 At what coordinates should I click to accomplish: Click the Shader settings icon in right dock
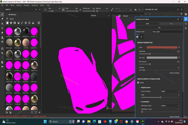[186, 19]
